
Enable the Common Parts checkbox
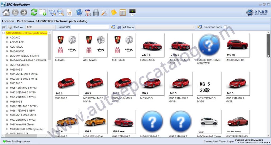(225, 27)
